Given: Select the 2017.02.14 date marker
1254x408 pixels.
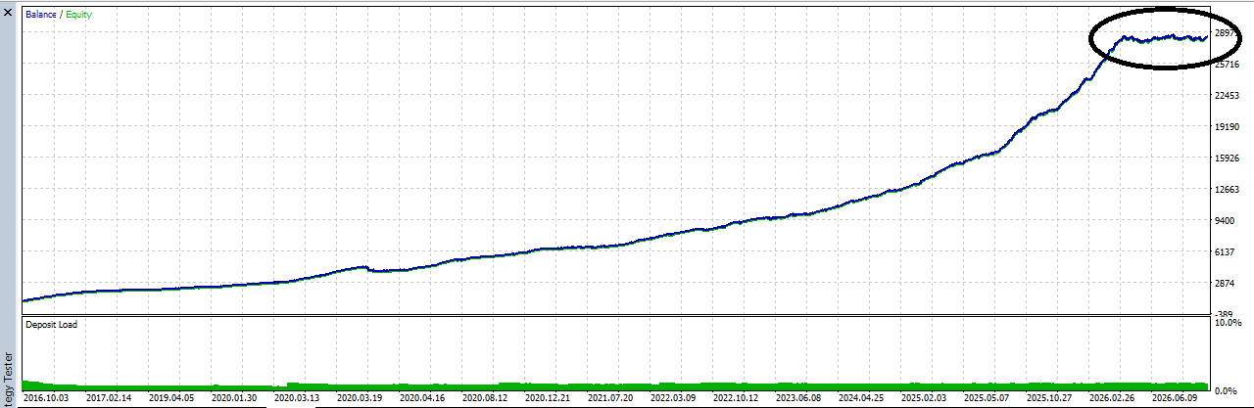Looking at the screenshot, I should click(111, 398).
